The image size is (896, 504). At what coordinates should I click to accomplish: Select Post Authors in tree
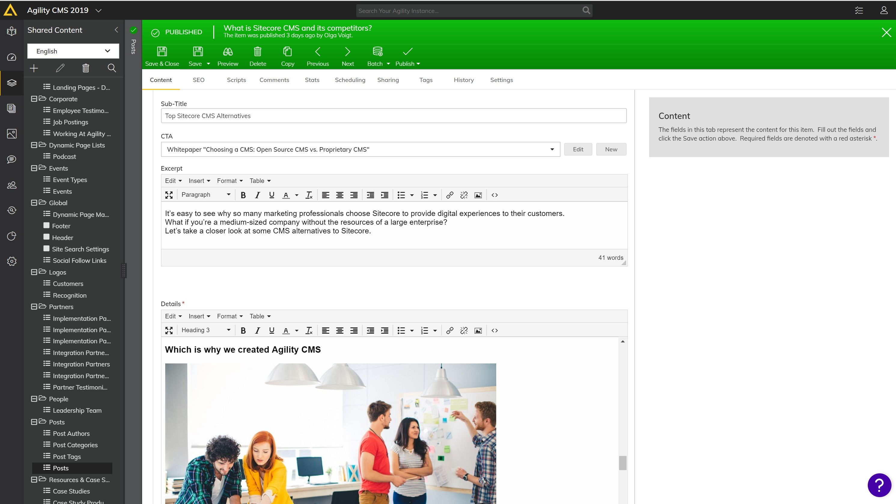point(71,433)
